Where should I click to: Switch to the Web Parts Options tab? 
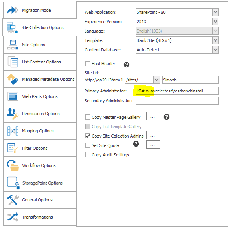pyautogui.click(x=40, y=96)
